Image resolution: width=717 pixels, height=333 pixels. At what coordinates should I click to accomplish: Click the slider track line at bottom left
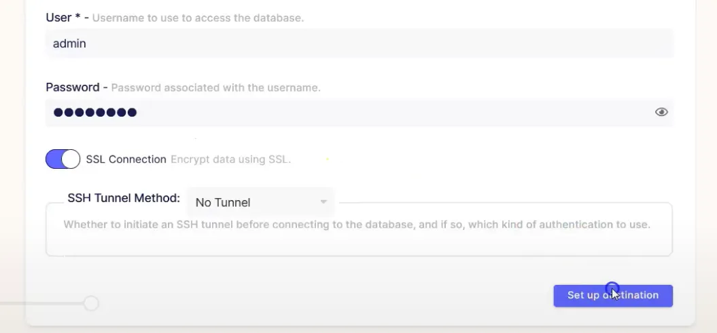(42, 303)
